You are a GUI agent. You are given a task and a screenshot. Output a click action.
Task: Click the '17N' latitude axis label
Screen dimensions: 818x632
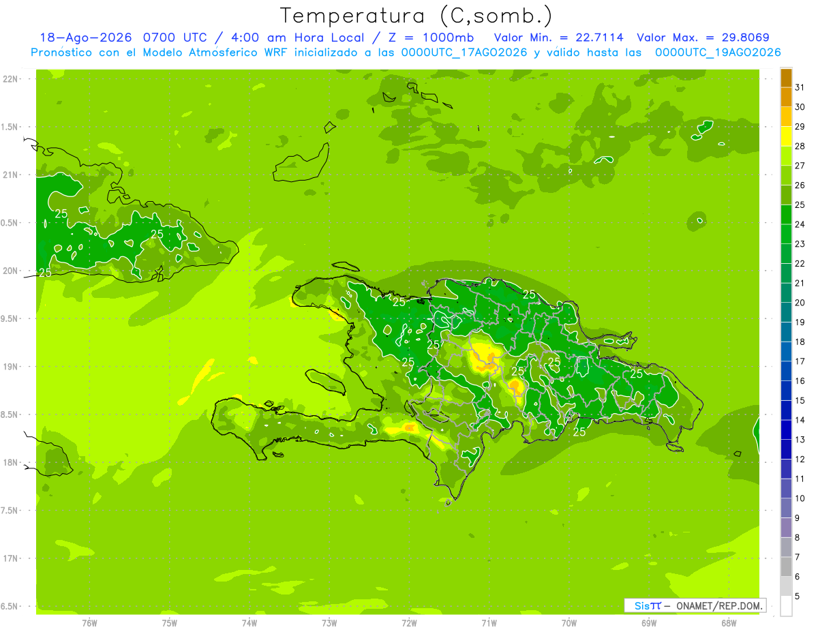pyautogui.click(x=10, y=558)
